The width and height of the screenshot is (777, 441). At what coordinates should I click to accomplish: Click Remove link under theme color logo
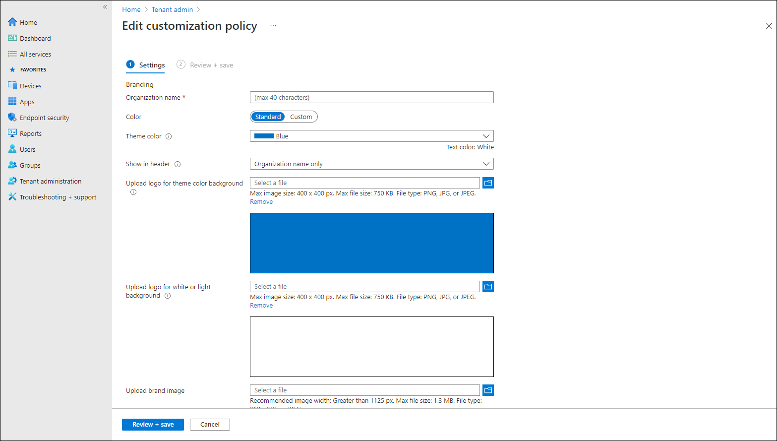tap(261, 202)
